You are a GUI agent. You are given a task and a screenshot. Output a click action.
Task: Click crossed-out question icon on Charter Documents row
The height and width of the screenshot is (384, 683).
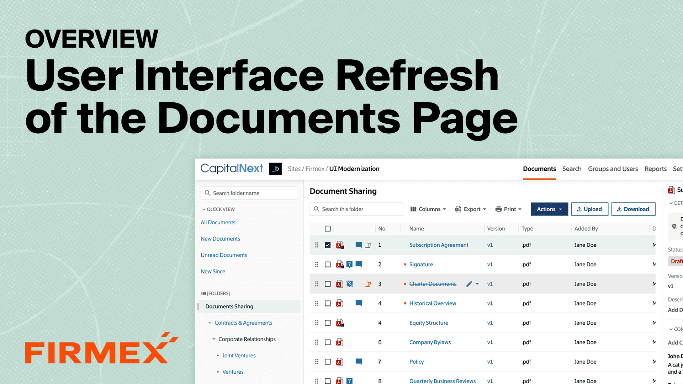[x=349, y=284]
